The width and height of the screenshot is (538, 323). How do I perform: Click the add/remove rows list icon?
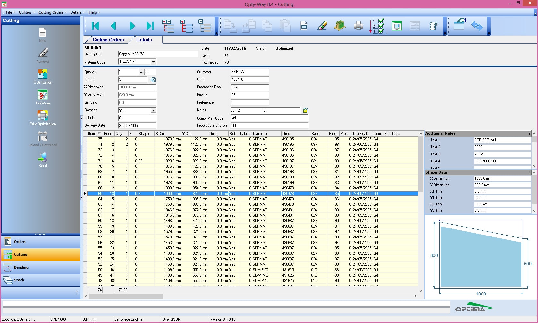pos(168,26)
